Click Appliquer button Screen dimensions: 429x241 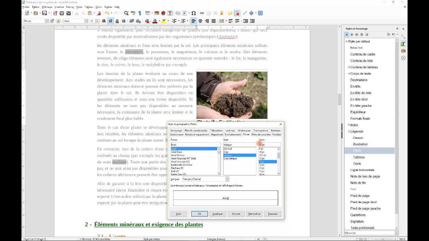point(218,214)
